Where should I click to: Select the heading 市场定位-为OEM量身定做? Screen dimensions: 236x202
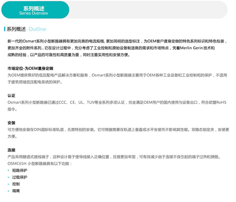tap(31, 68)
